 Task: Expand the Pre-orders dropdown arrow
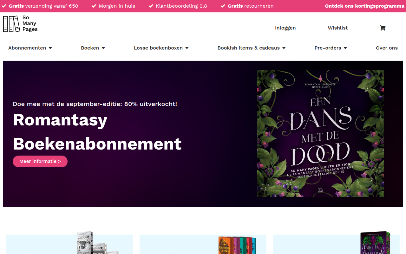(x=345, y=48)
